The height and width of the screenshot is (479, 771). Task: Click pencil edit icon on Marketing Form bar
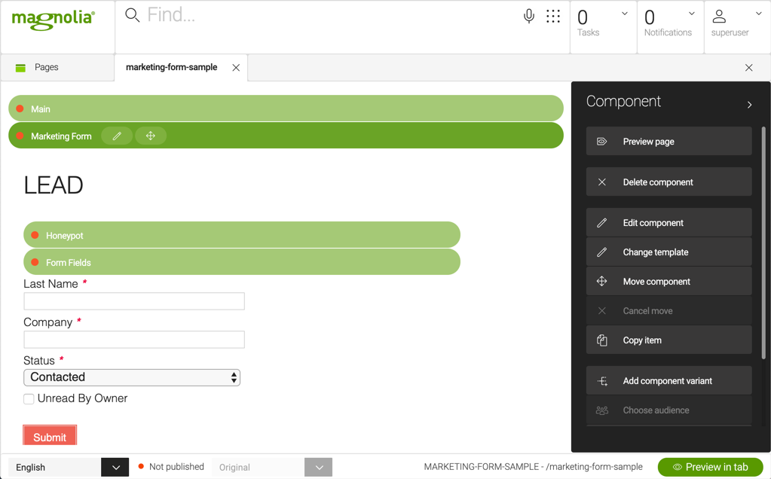(x=117, y=136)
